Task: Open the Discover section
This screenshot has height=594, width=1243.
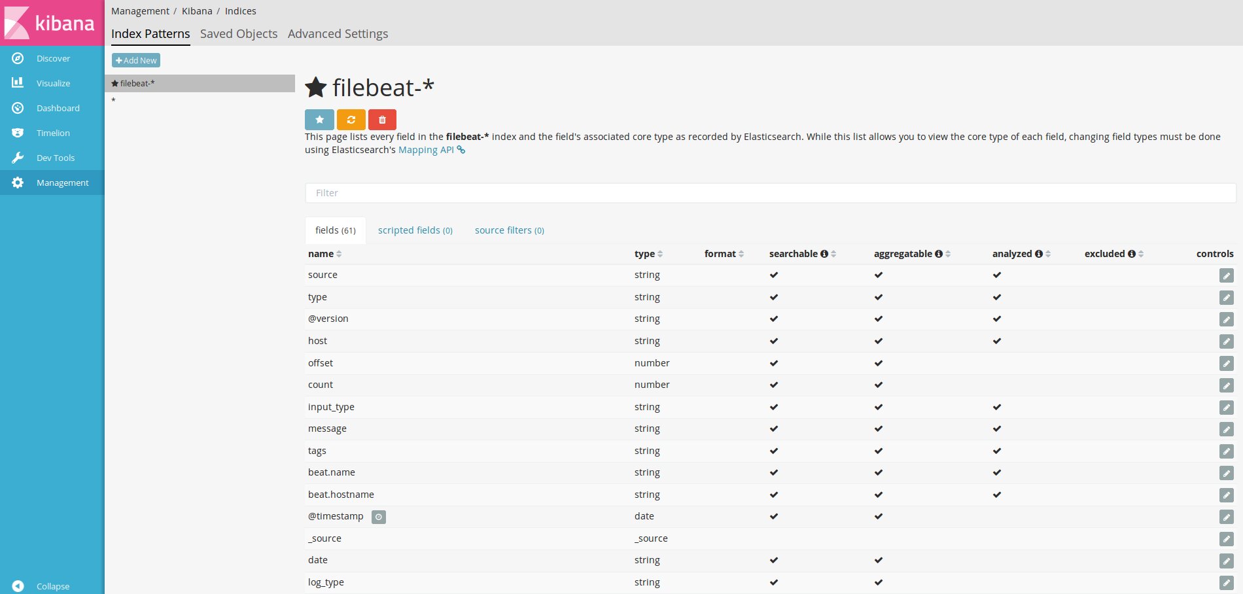Action: coord(52,58)
